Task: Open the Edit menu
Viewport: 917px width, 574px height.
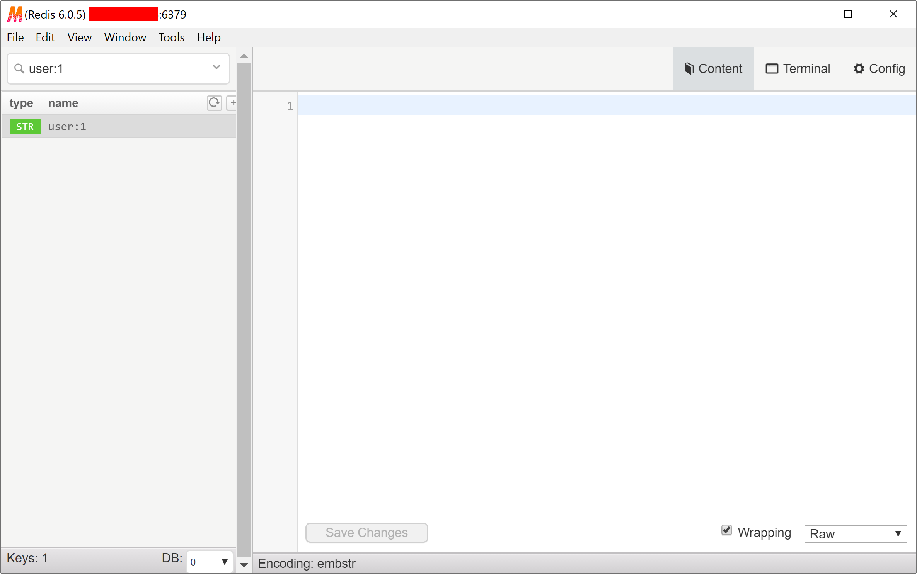Action: tap(45, 37)
